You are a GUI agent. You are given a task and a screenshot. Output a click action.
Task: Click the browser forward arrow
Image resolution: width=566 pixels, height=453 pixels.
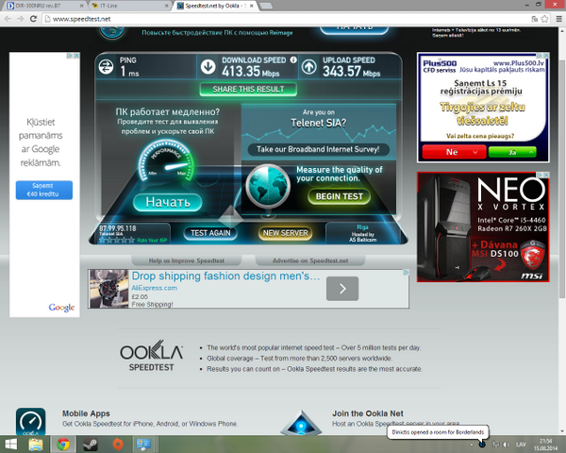[21, 19]
